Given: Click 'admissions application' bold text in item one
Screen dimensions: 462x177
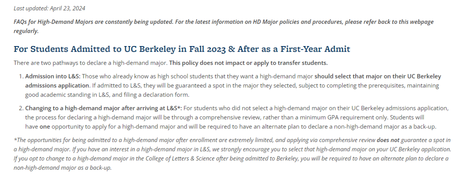Looking at the screenshot, I should [57, 86].
